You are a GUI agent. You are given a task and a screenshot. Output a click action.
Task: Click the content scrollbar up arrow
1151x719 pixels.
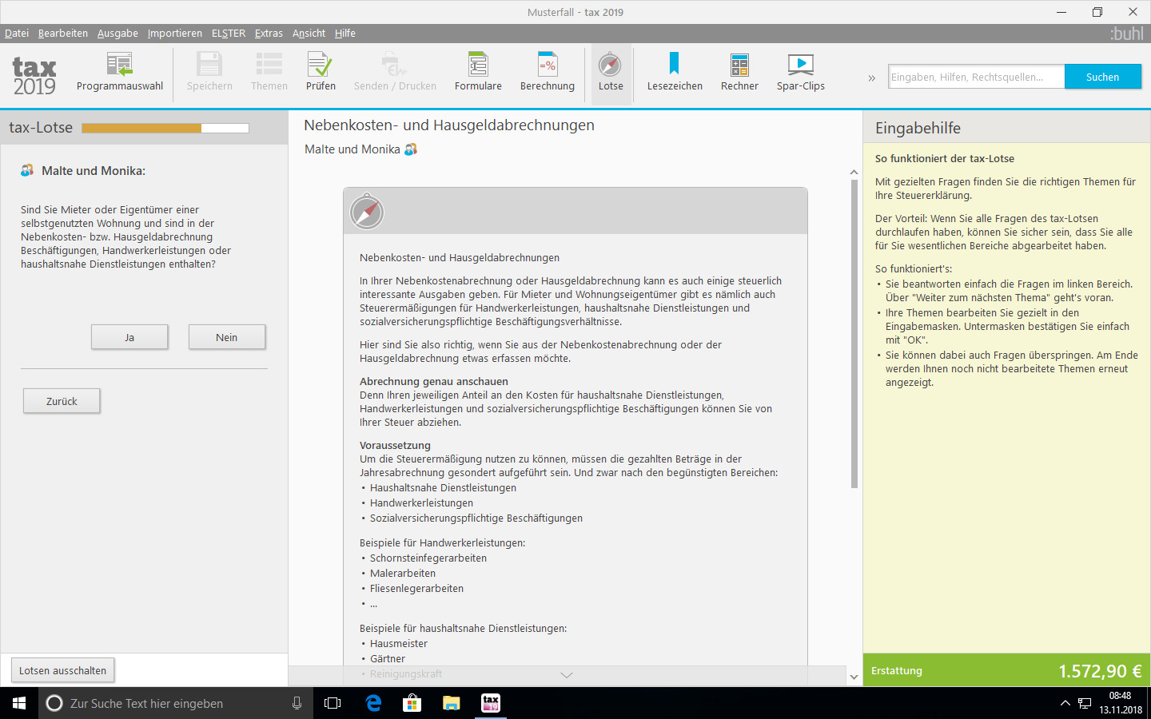854,173
